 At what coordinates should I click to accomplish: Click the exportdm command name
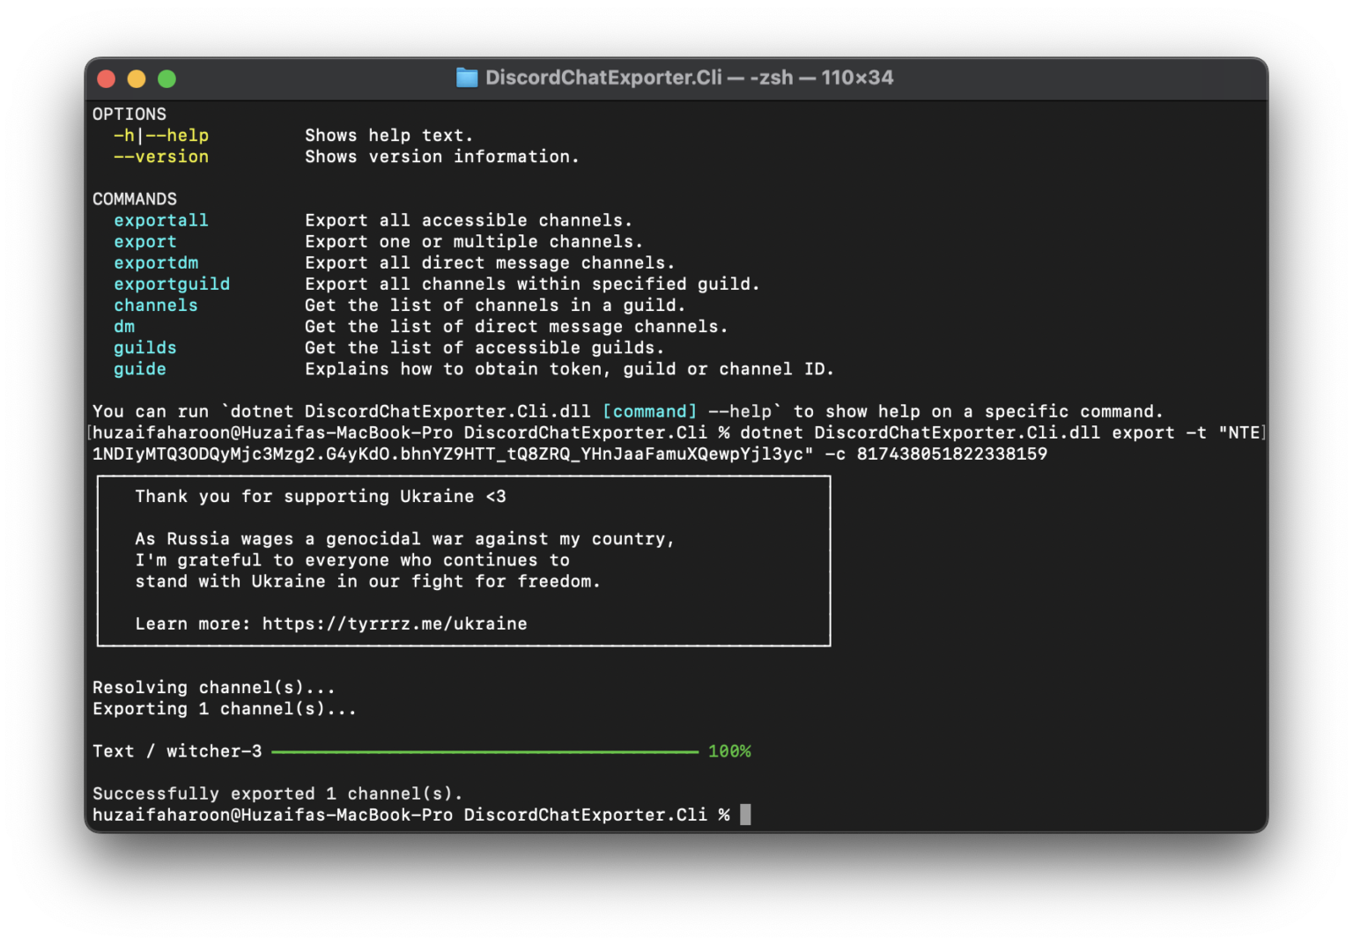156,262
